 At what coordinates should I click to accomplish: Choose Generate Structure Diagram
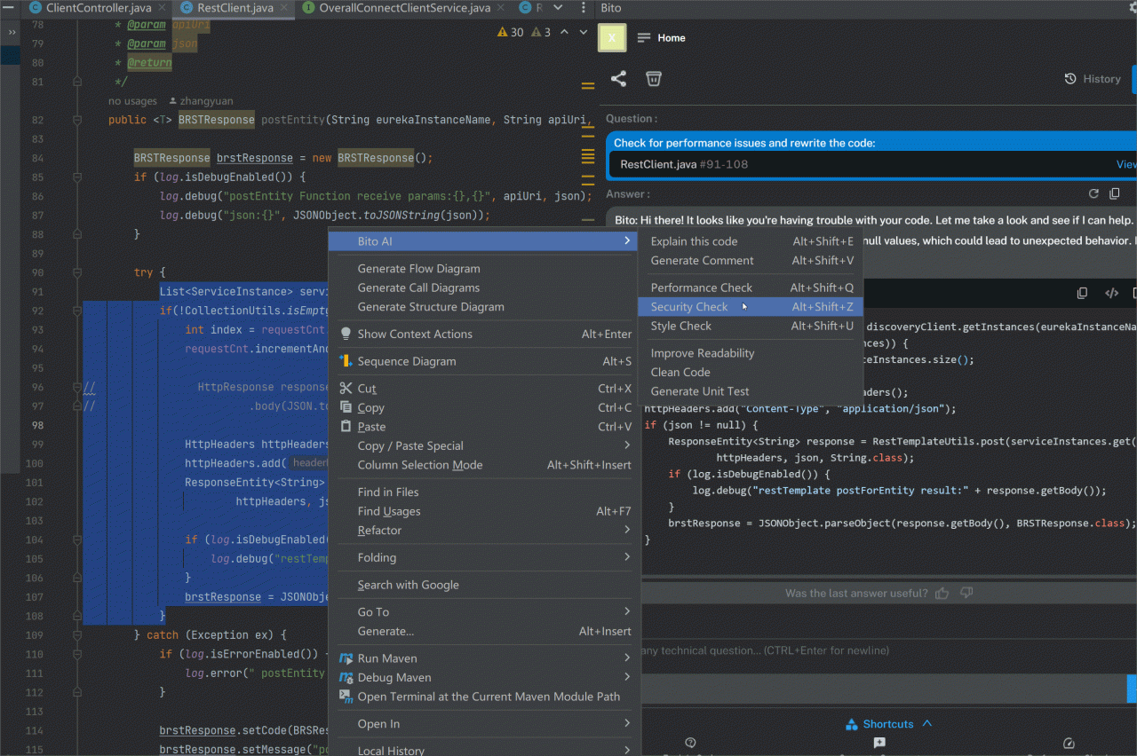pos(484,307)
